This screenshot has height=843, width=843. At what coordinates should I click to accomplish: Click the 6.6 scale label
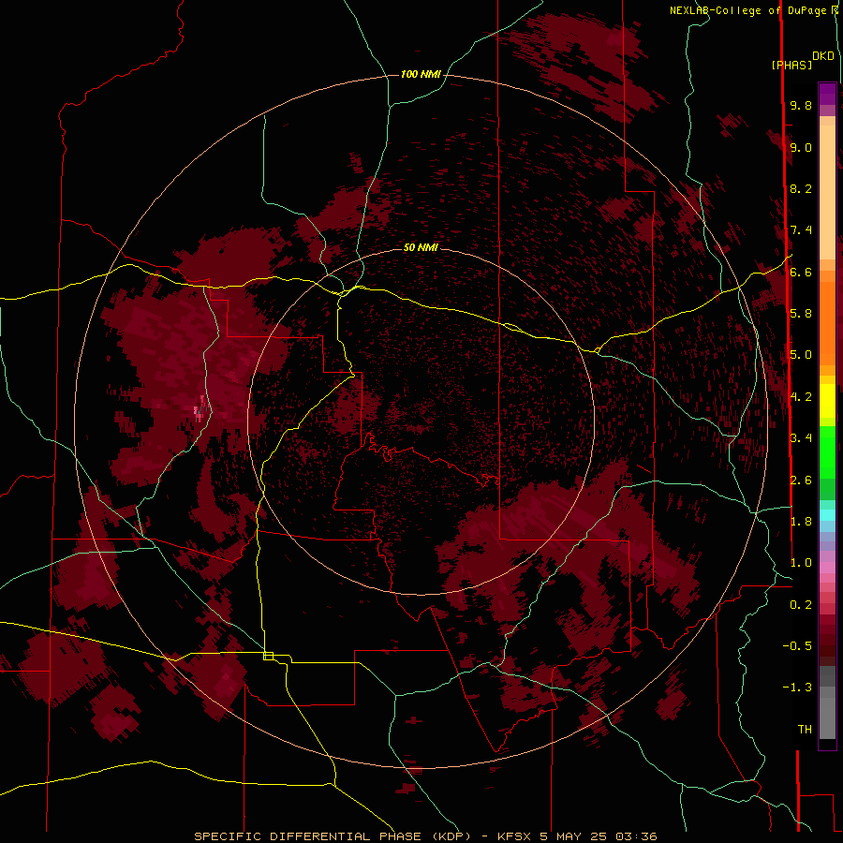(x=801, y=272)
